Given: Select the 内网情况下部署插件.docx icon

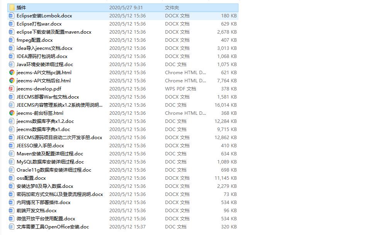Looking at the screenshot, I should tap(11, 202).
